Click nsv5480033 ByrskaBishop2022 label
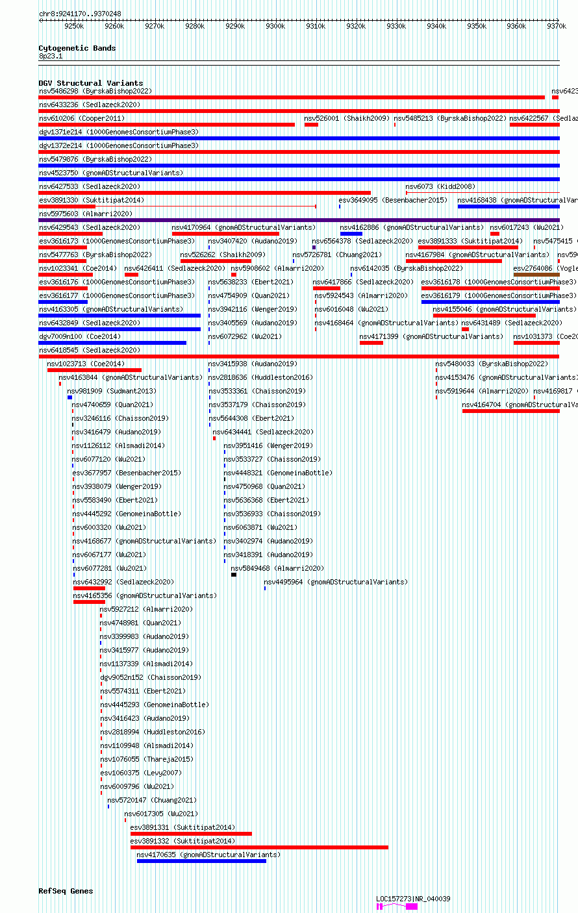Screen dimensions: 578x913 (x=492, y=364)
